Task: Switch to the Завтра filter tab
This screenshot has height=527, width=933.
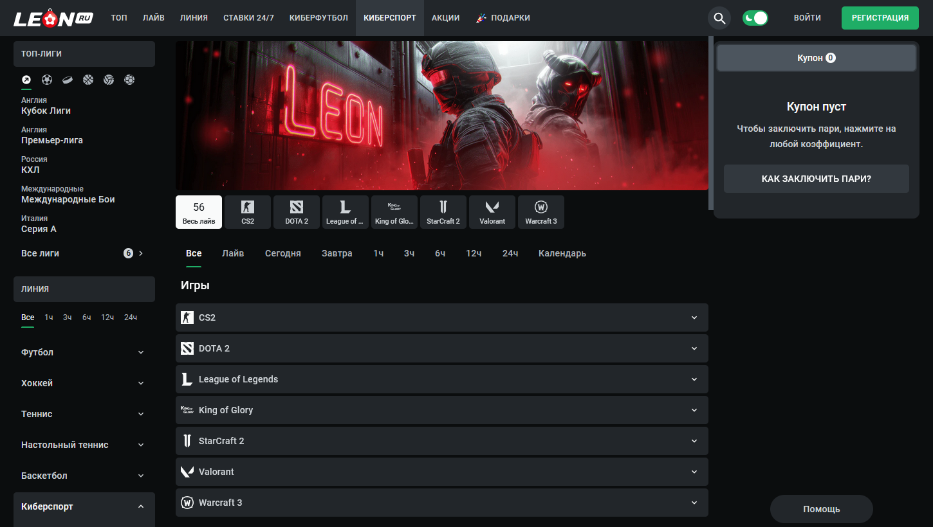Action: pos(337,253)
